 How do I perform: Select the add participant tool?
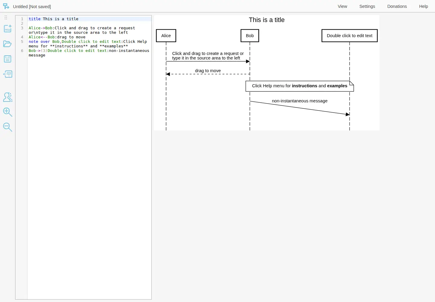[x=8, y=97]
